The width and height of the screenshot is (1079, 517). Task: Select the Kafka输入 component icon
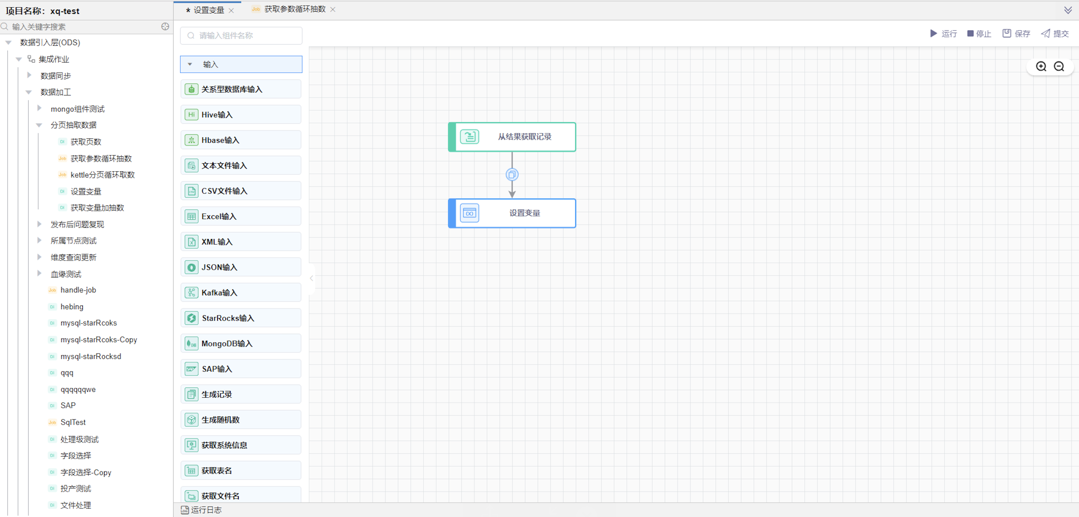click(x=191, y=292)
